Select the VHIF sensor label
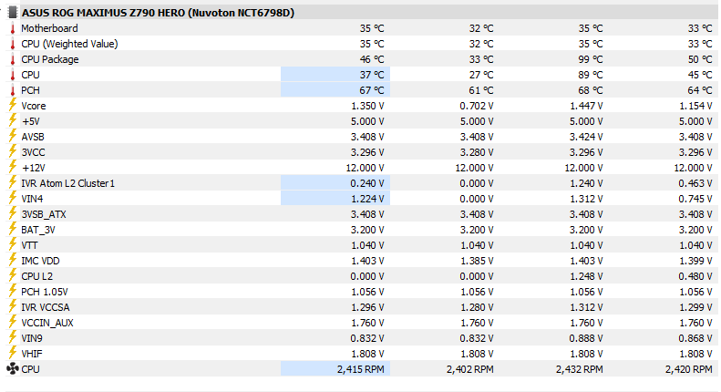The width and height of the screenshot is (721, 392). coord(33,354)
